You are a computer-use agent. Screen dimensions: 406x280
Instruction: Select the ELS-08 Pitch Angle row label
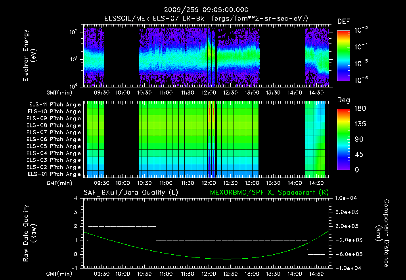point(54,125)
